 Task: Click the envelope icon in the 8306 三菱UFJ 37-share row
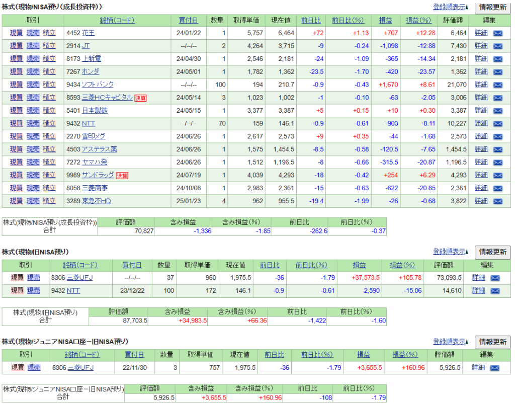click(x=495, y=278)
